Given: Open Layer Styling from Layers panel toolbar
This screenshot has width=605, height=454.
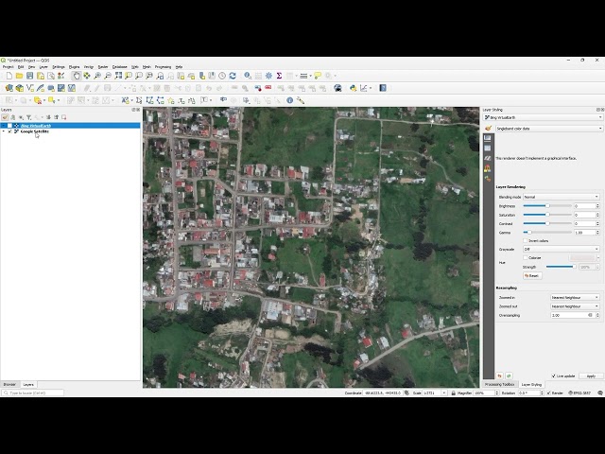Looking at the screenshot, I should point(5,117).
